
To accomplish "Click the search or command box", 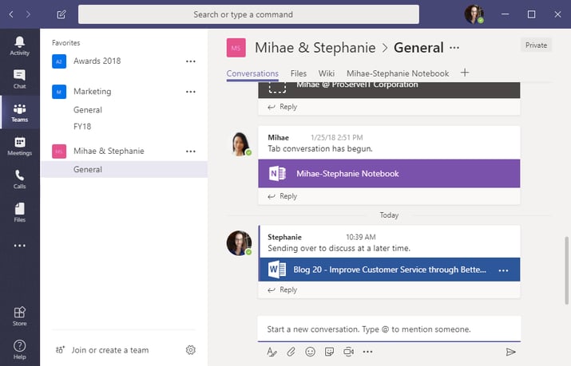I will (248, 14).
